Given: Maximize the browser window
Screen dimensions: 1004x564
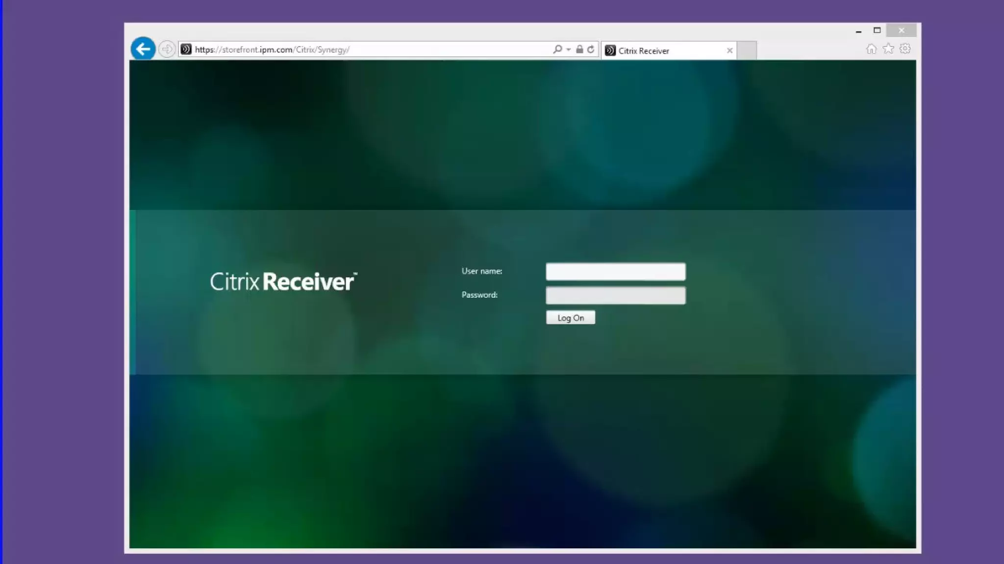Looking at the screenshot, I should tap(877, 30).
